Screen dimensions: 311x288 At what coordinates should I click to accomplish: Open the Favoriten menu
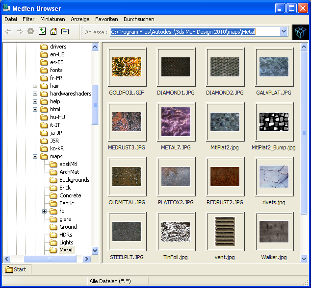click(106, 19)
